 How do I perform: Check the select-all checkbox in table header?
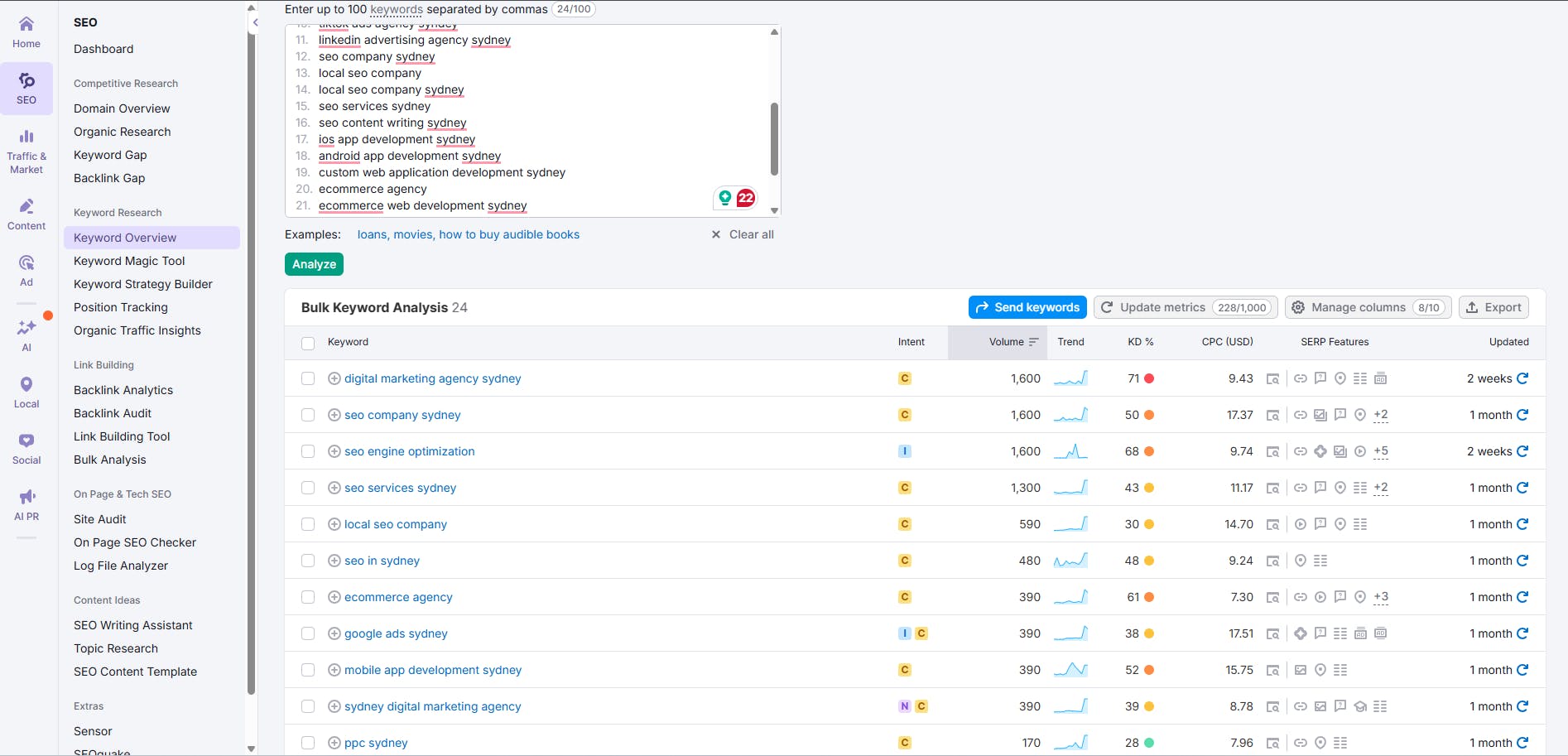[308, 343]
